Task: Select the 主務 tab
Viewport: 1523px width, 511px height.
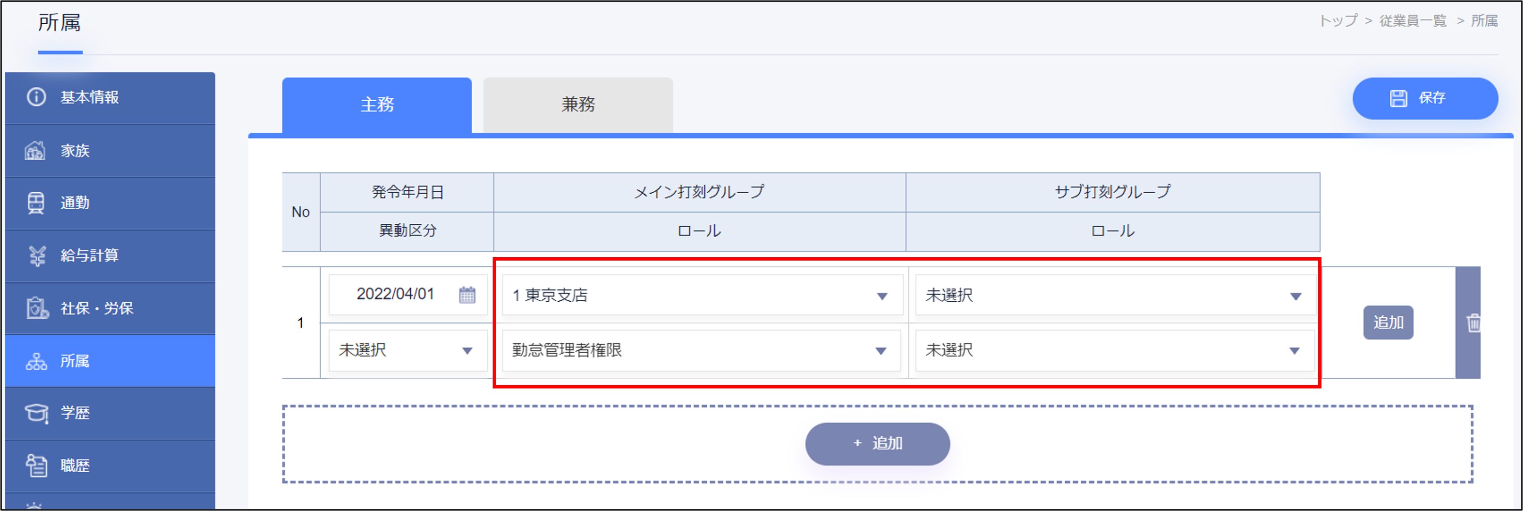Action: 376,105
